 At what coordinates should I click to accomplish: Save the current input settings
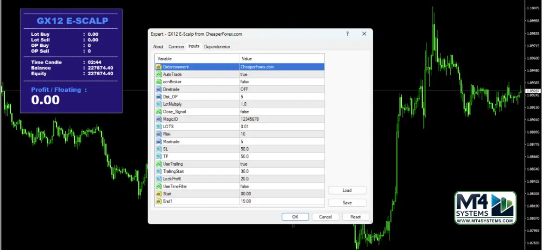point(347,203)
